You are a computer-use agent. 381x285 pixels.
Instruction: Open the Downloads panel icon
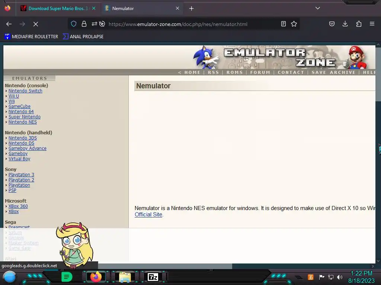coord(345,24)
